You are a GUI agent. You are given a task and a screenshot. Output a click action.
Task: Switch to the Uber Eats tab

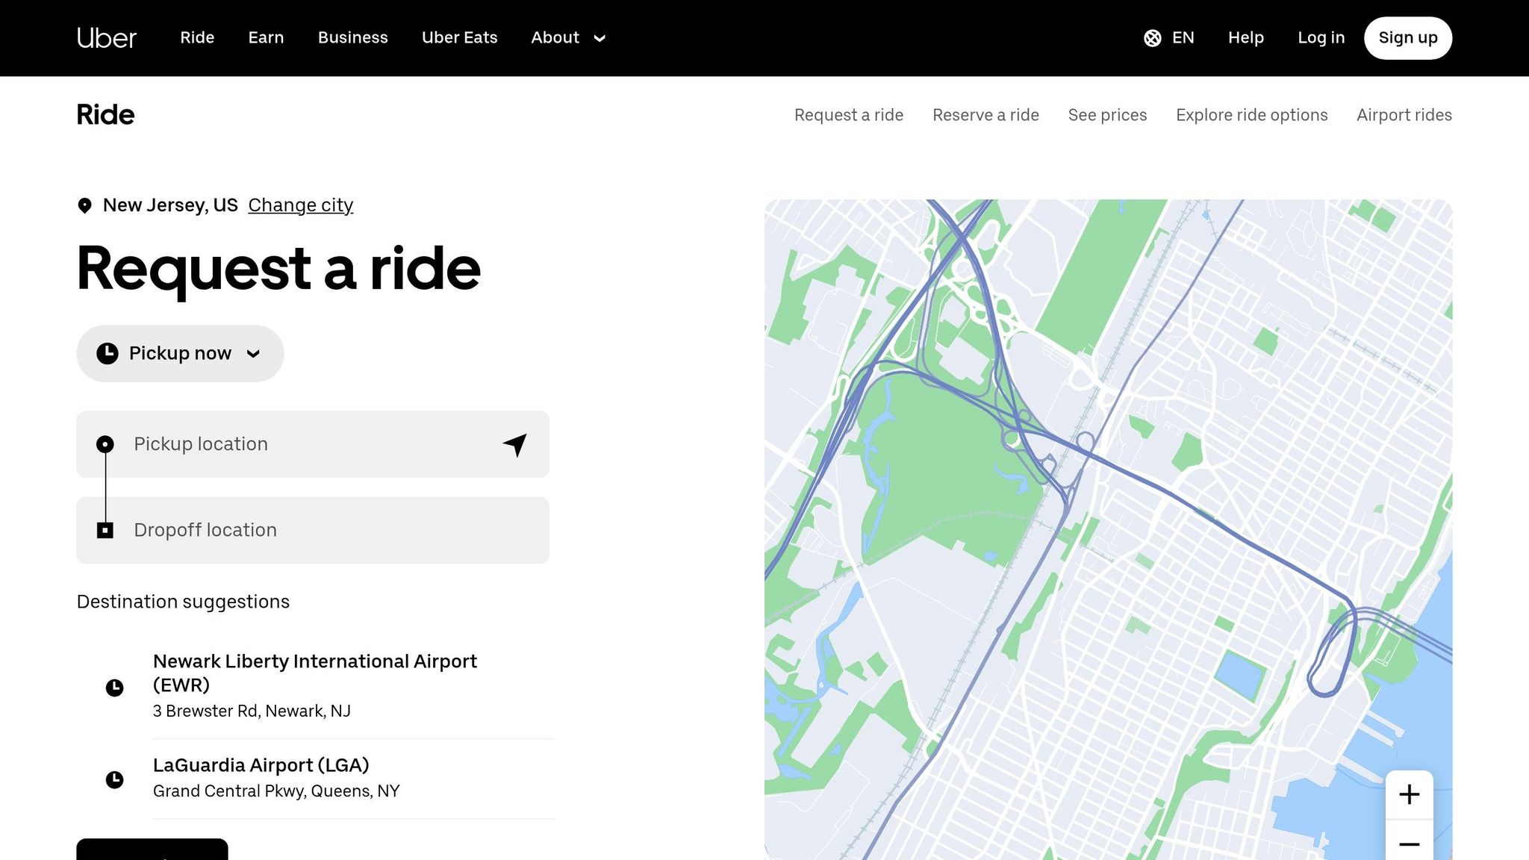459,37
